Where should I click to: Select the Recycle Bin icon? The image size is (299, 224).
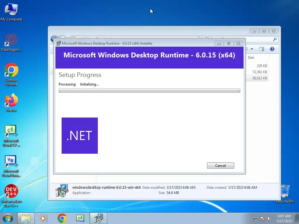point(284,194)
